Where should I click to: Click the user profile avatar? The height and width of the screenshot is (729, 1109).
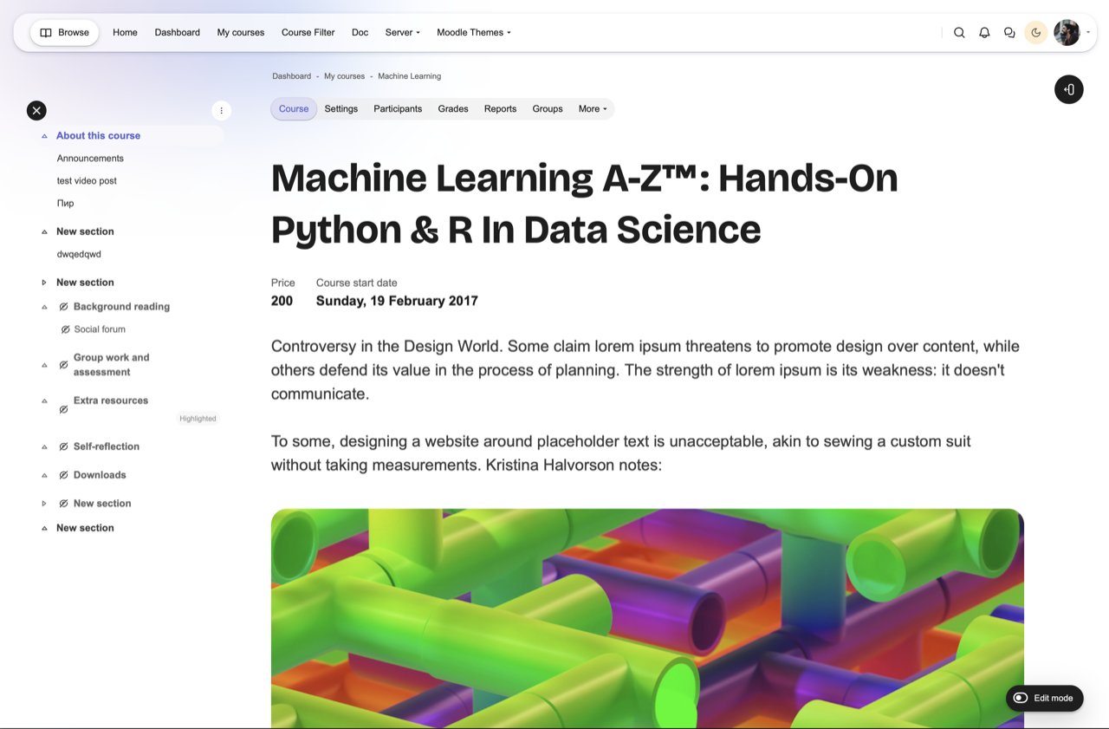point(1067,33)
